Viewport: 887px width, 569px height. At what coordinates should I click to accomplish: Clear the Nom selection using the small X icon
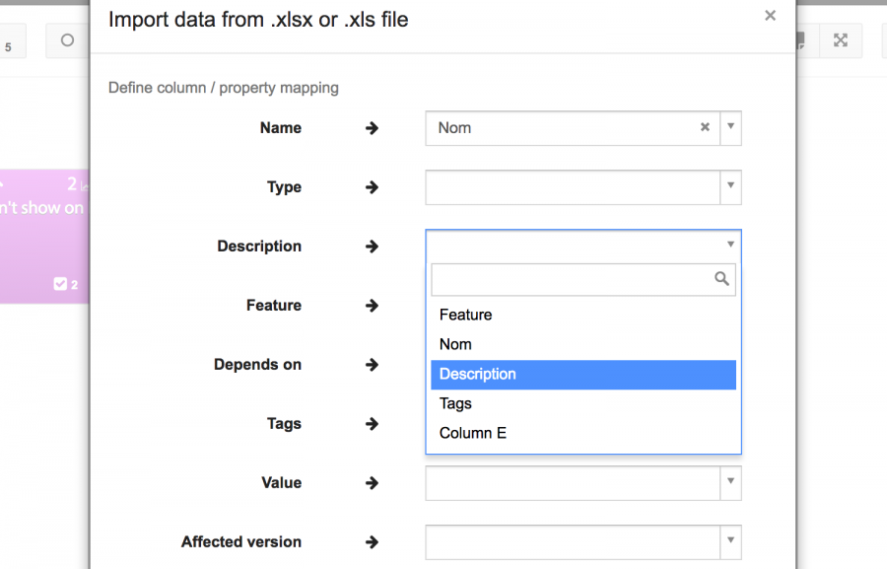(x=705, y=127)
